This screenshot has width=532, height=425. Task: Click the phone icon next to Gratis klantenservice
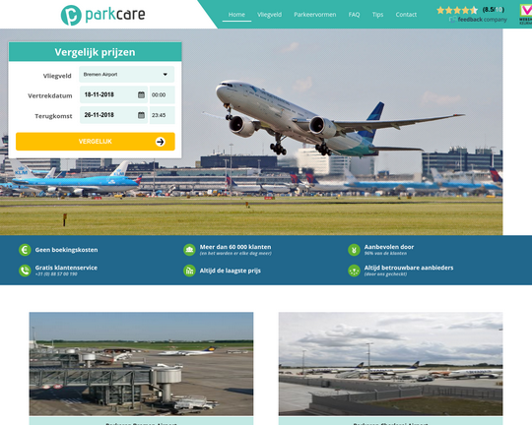[x=25, y=271]
